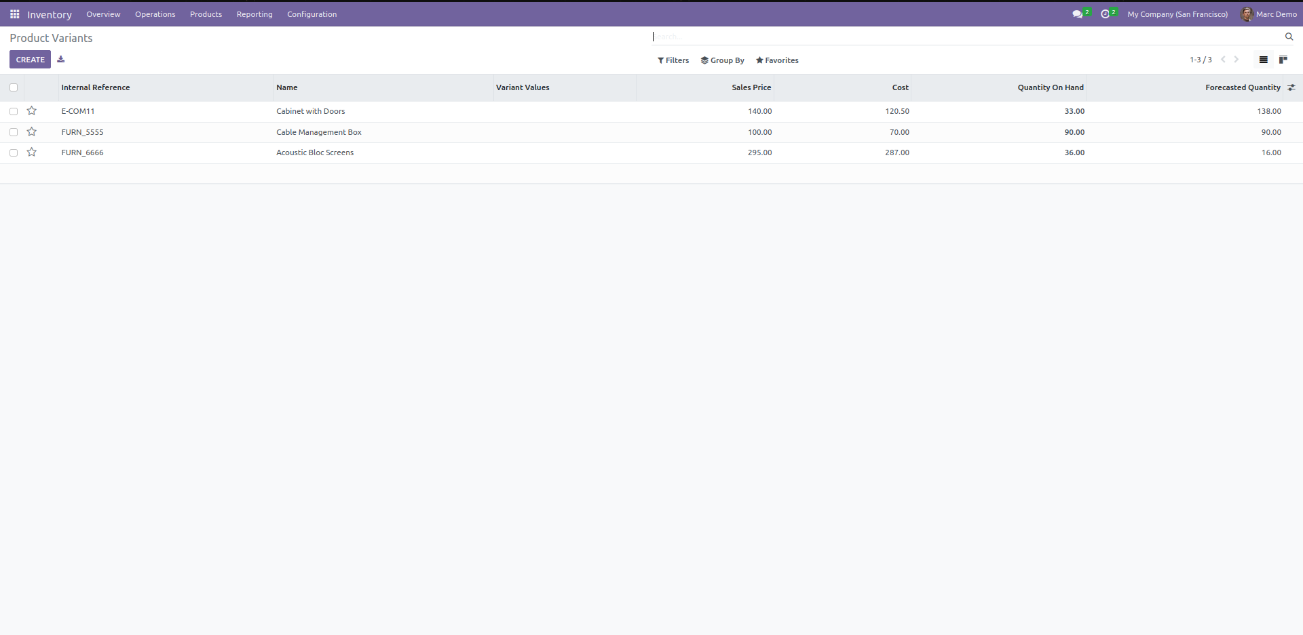Viewport: 1303px width, 635px height.
Task: Click the download export icon
Action: 60,60
